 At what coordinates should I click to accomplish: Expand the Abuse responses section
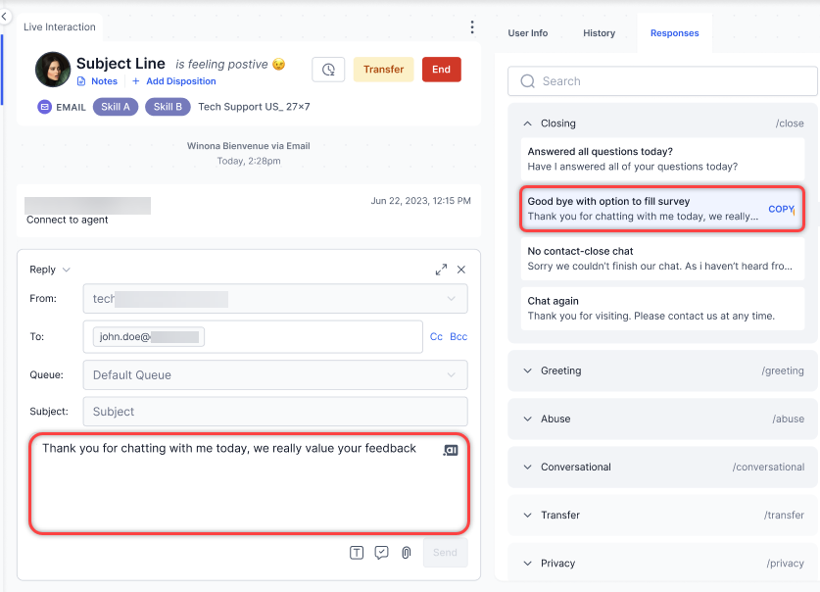[x=528, y=419]
